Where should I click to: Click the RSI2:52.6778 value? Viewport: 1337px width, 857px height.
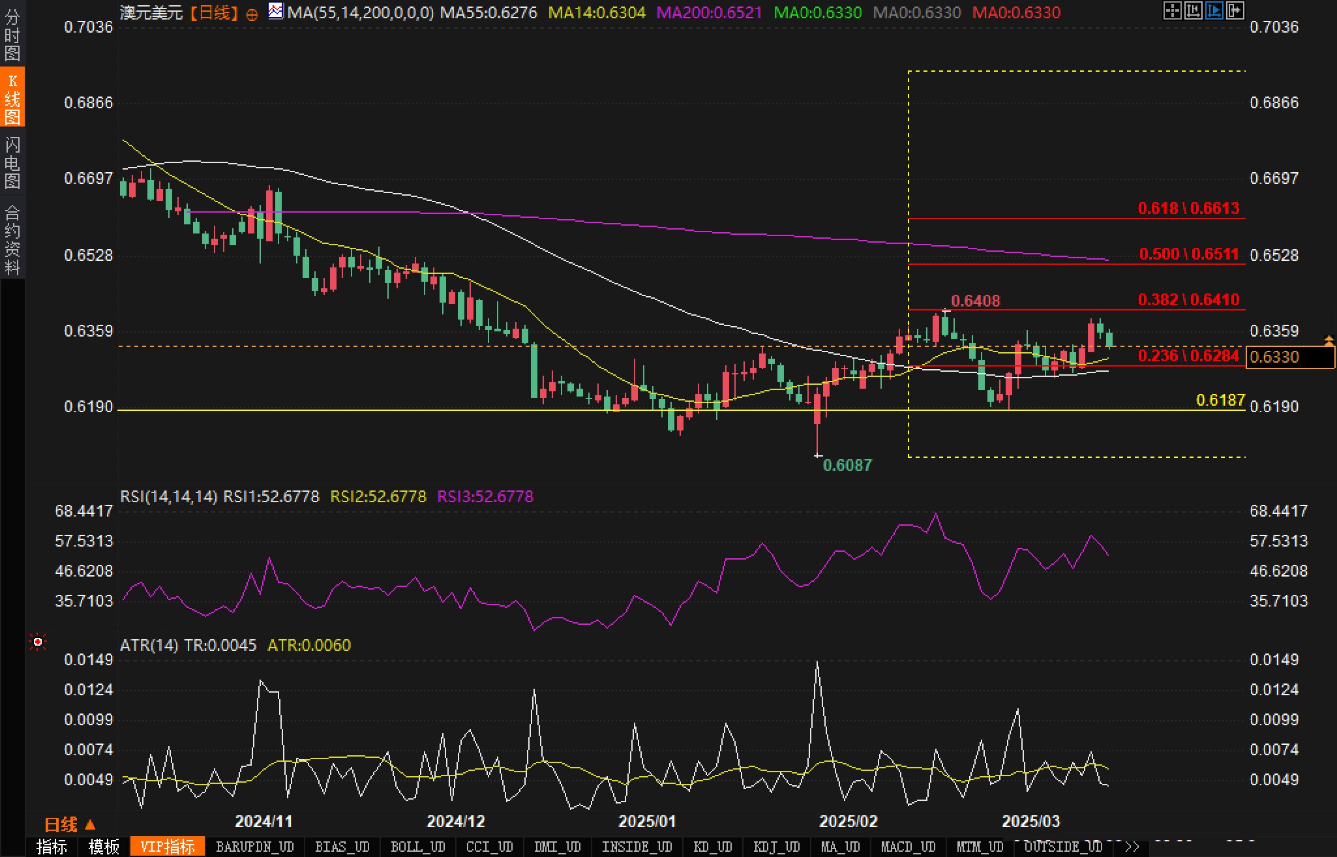tap(378, 496)
